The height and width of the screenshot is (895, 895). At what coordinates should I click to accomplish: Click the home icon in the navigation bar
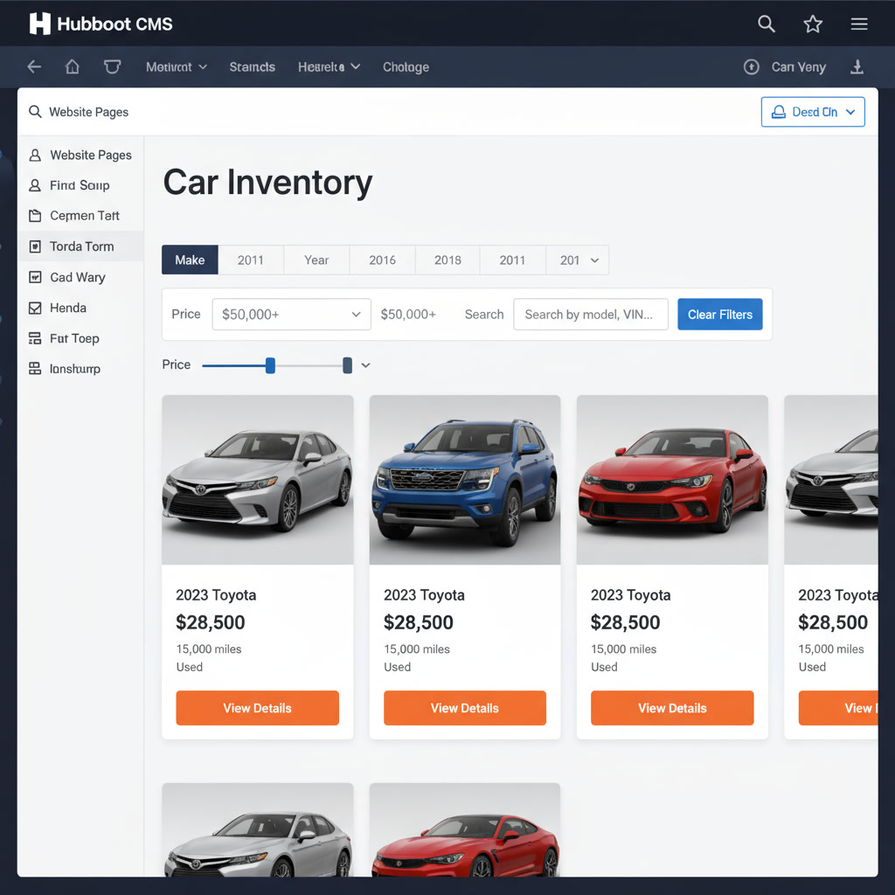[x=72, y=66]
